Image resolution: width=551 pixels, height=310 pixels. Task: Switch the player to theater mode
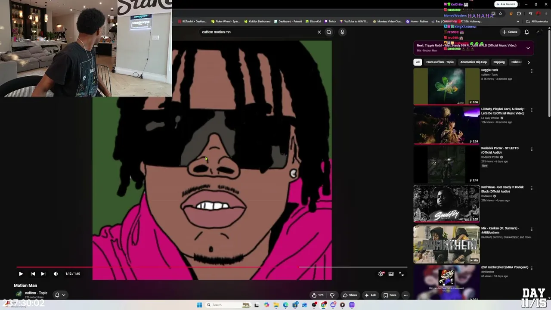(391, 274)
